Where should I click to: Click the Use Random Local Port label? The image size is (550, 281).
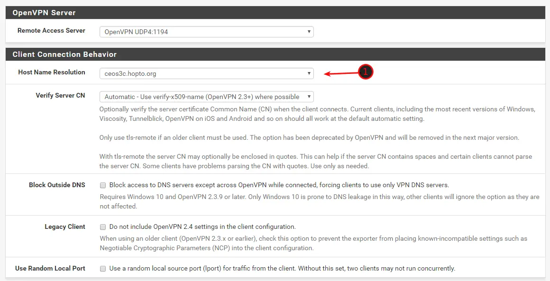click(50, 268)
